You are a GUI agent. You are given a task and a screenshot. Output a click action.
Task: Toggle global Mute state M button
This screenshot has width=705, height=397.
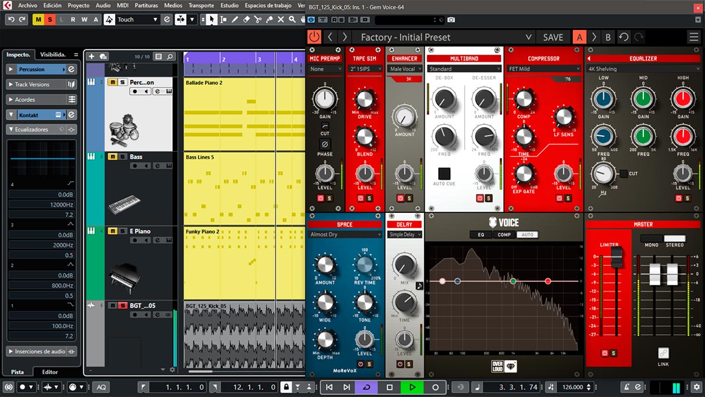(39, 19)
